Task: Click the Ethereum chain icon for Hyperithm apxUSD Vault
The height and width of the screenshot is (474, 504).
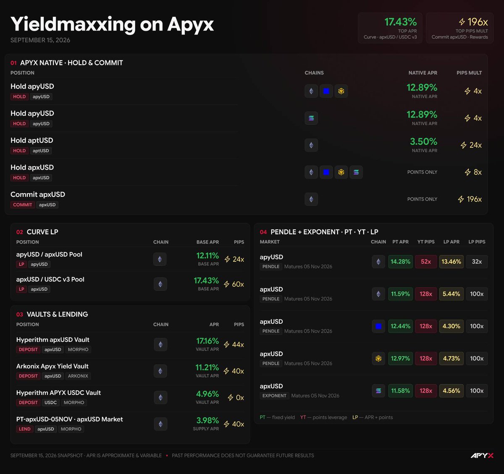Action: (160, 345)
